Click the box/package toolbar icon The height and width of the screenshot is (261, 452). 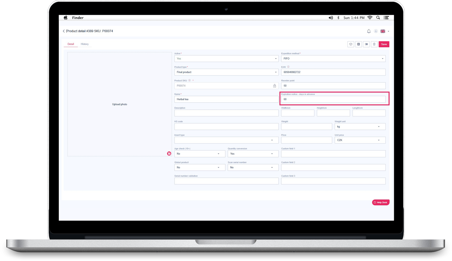click(x=351, y=44)
